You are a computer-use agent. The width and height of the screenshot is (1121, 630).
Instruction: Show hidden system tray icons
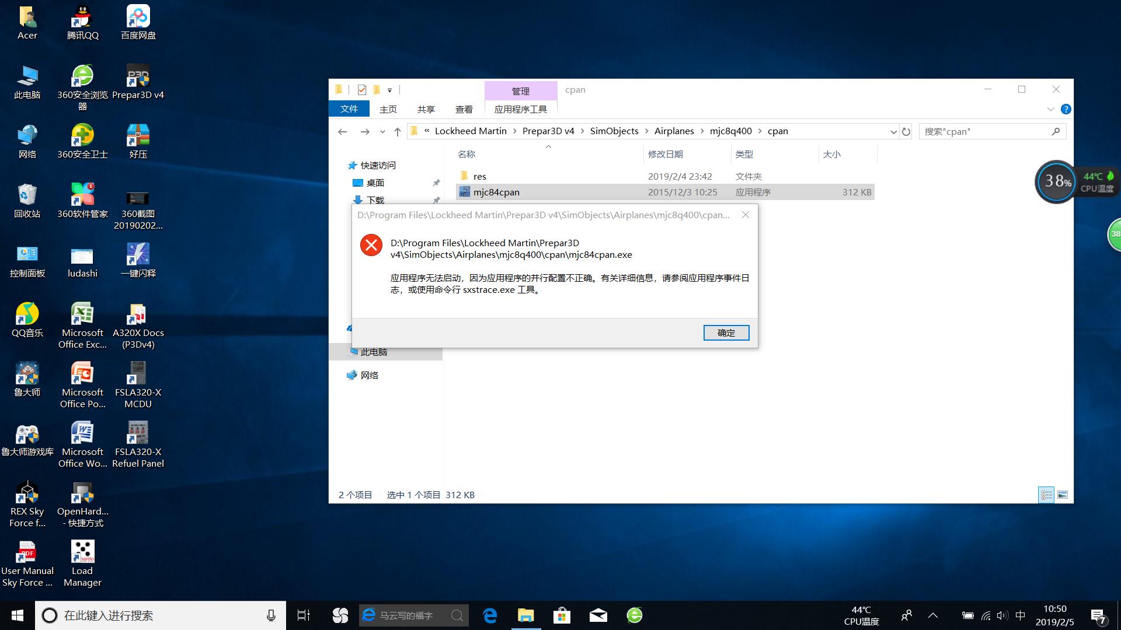click(x=933, y=615)
